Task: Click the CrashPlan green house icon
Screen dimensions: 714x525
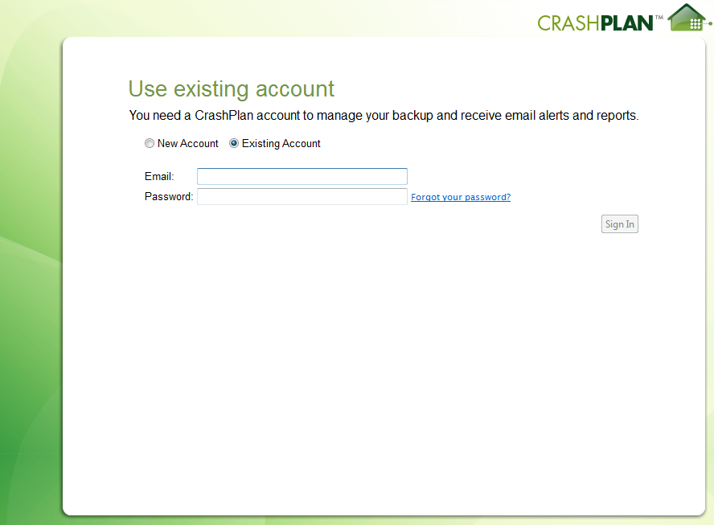Action: (x=686, y=18)
